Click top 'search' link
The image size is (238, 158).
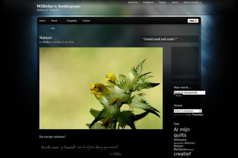click(175, 2)
